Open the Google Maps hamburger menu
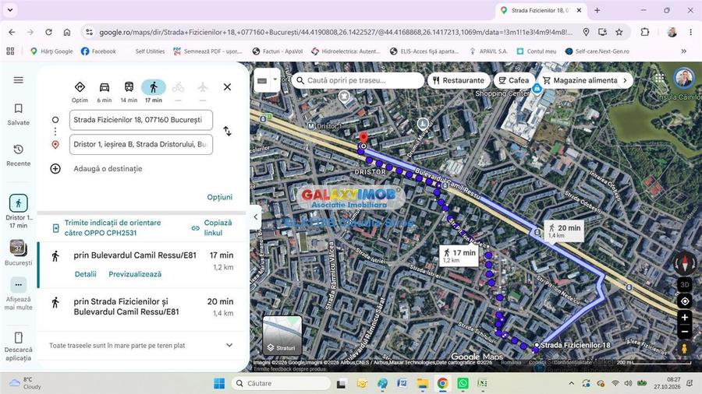This screenshot has width=702, height=394. click(x=19, y=80)
